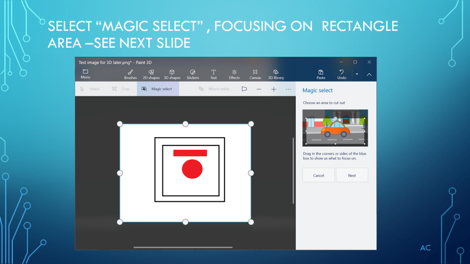Select the Text tool
The height and width of the screenshot is (264, 470).
pyautogui.click(x=213, y=74)
